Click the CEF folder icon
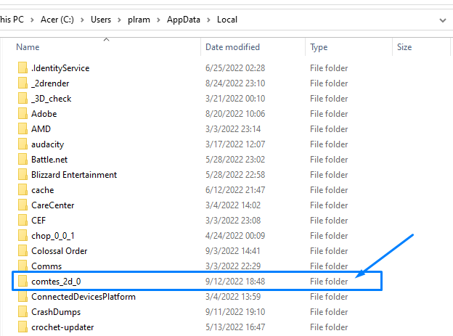This screenshot has height=336, width=453. [x=22, y=221]
